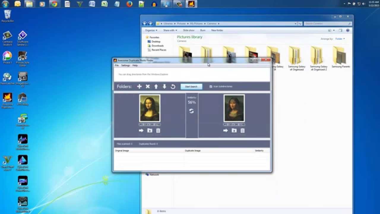Open Google Chrome from the taskbar
The height and width of the screenshot is (214, 380).
tap(54, 4)
